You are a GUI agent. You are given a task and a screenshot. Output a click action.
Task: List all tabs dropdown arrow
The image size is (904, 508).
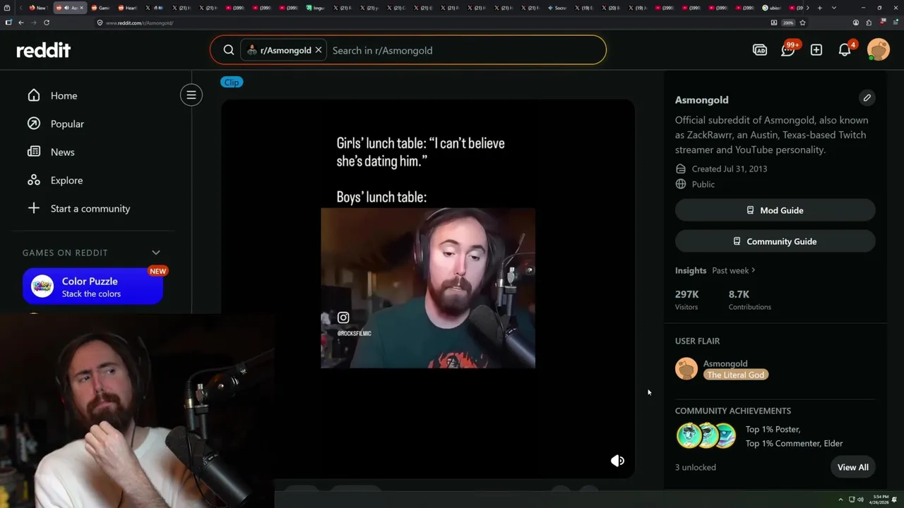pos(834,8)
